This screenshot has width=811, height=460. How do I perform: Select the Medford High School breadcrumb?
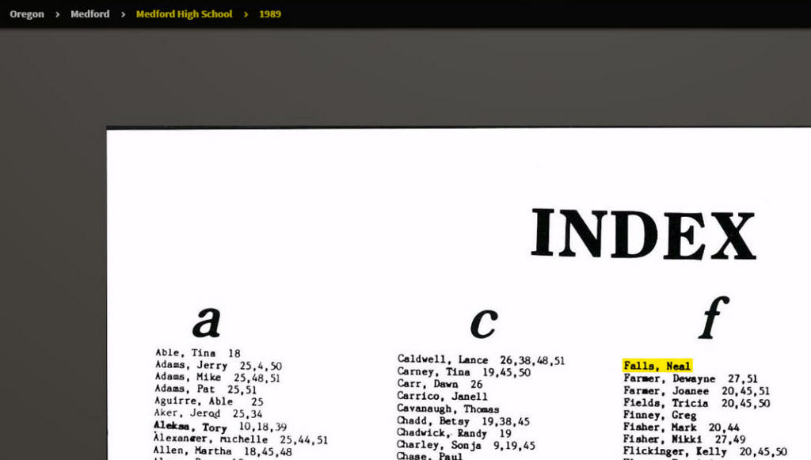(184, 14)
